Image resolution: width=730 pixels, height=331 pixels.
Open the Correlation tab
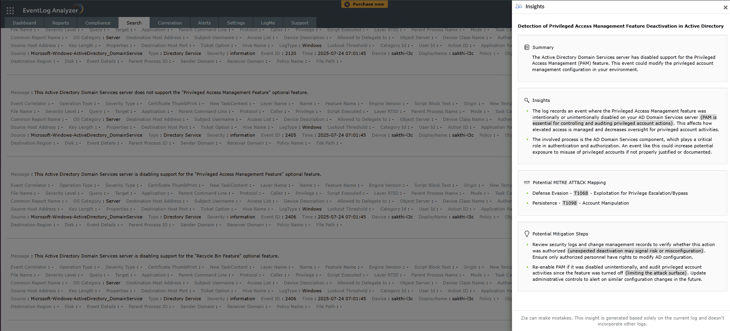(170, 23)
